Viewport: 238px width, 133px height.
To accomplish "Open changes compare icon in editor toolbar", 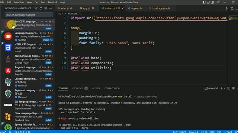I will [232, 8].
